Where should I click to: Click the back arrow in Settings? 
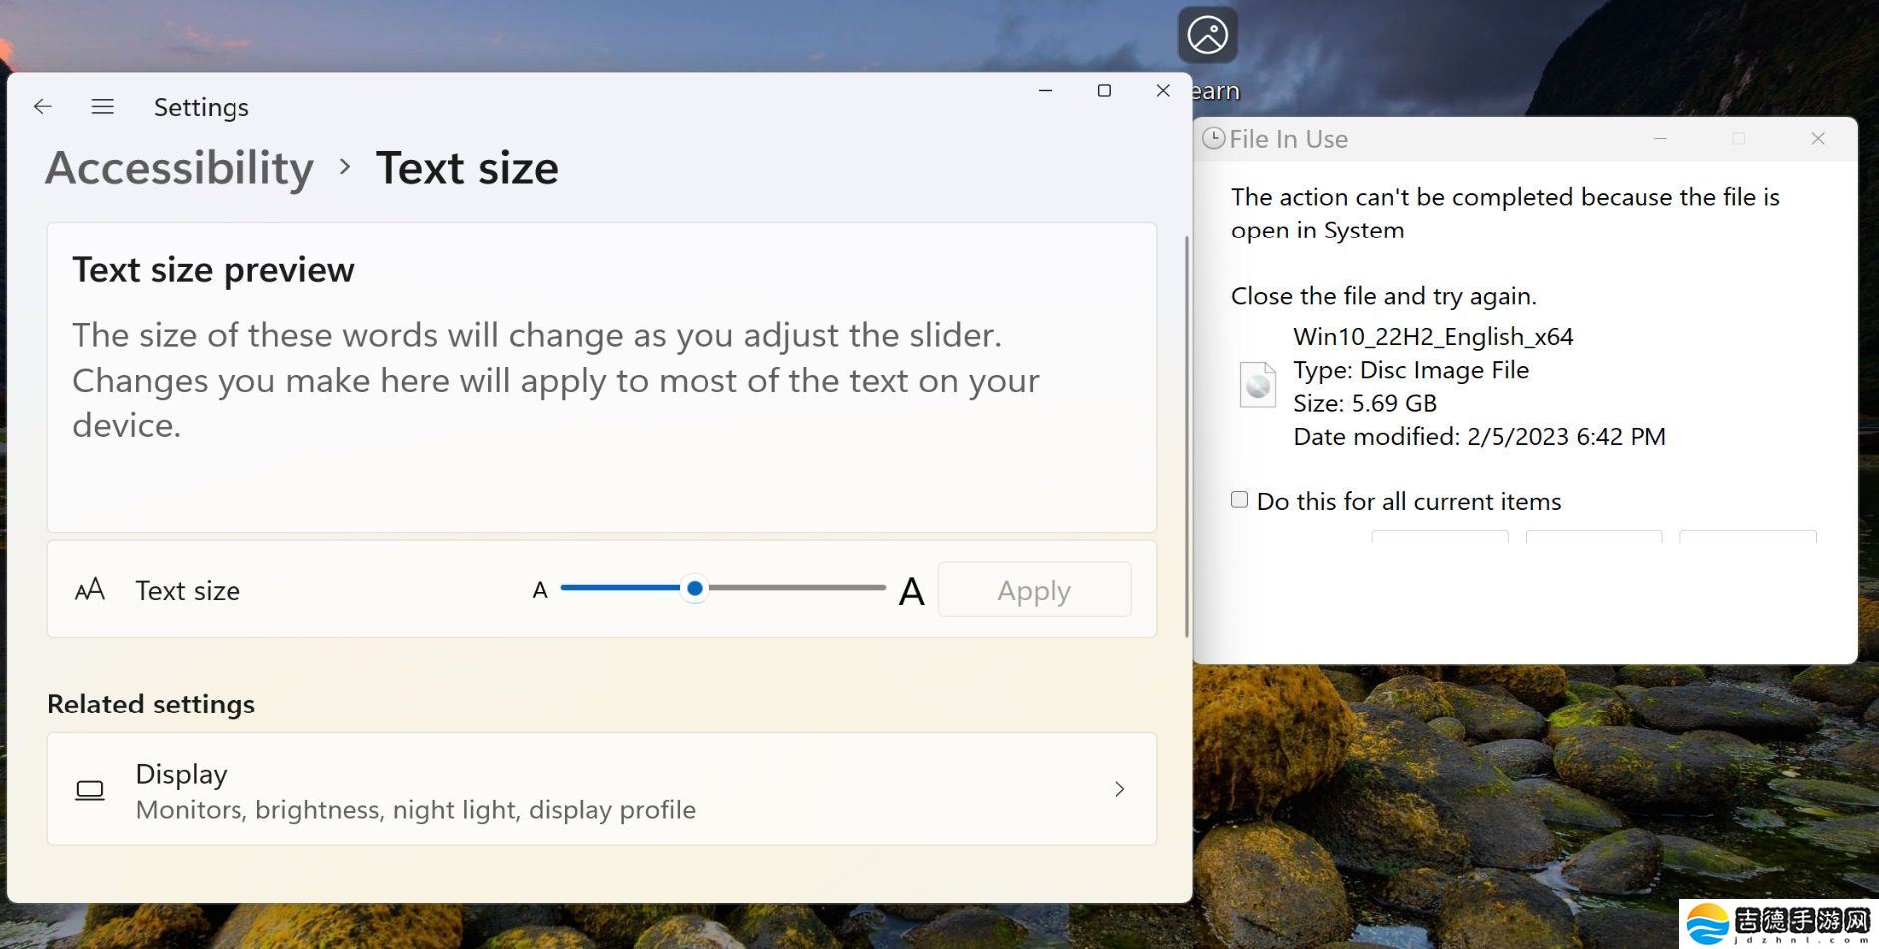tap(42, 107)
